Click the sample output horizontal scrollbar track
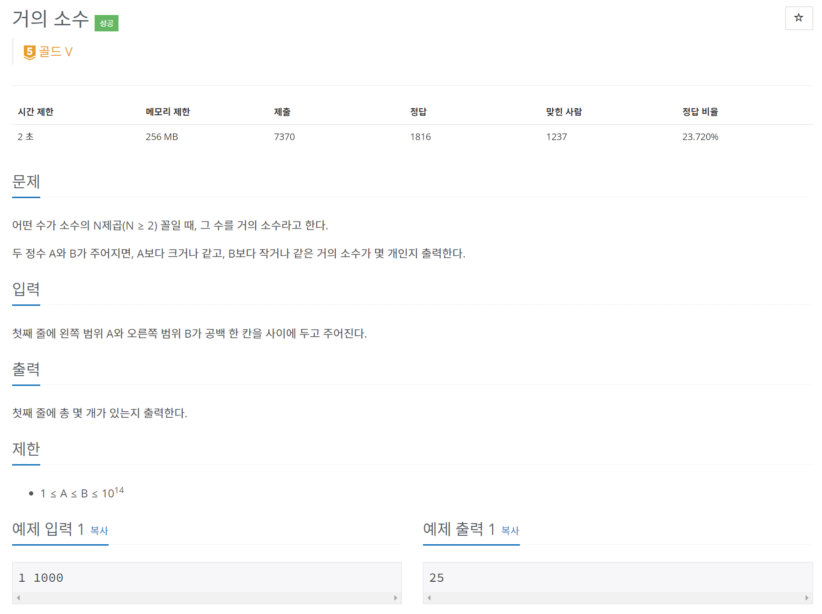822x614 pixels. coord(617,598)
